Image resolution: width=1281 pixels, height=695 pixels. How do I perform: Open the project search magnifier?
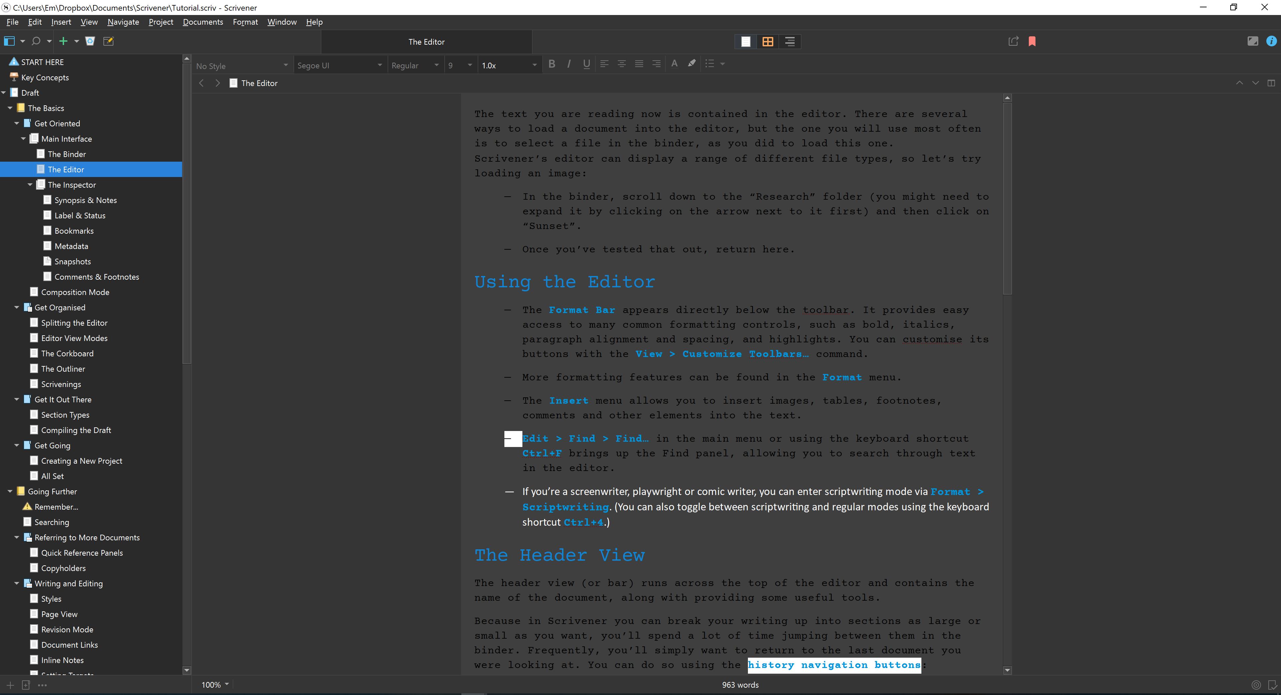(36, 41)
